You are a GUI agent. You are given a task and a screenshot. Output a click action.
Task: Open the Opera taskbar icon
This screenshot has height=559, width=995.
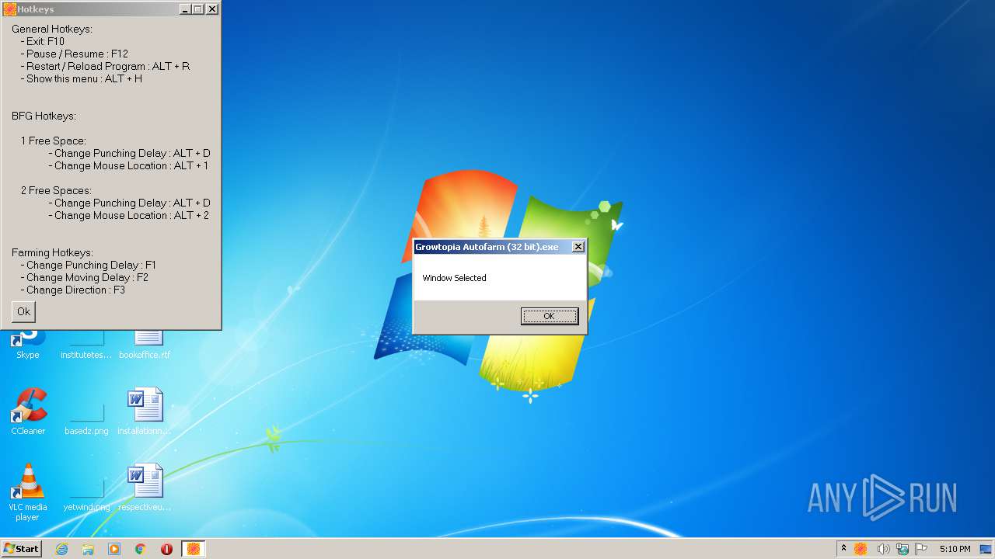(x=166, y=549)
